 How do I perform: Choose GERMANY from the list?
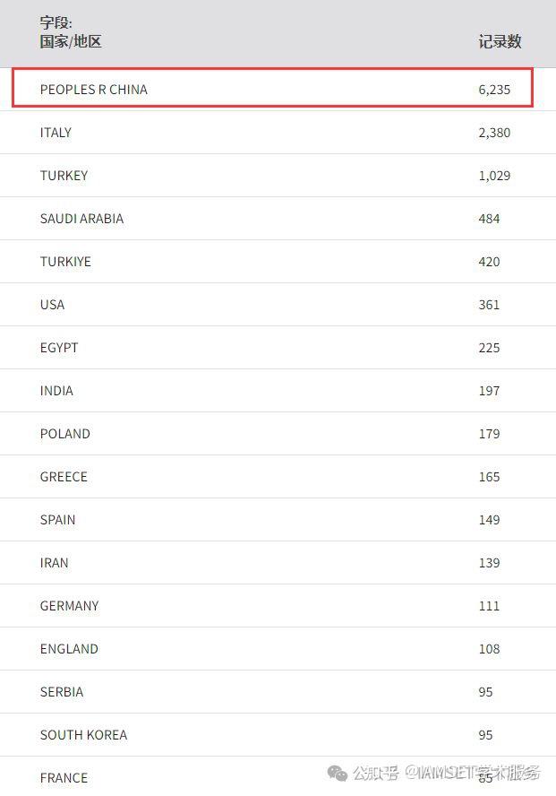[x=69, y=606]
